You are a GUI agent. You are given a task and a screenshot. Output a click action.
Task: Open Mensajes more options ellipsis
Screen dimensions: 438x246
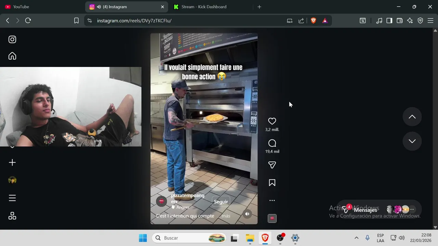click(x=412, y=209)
